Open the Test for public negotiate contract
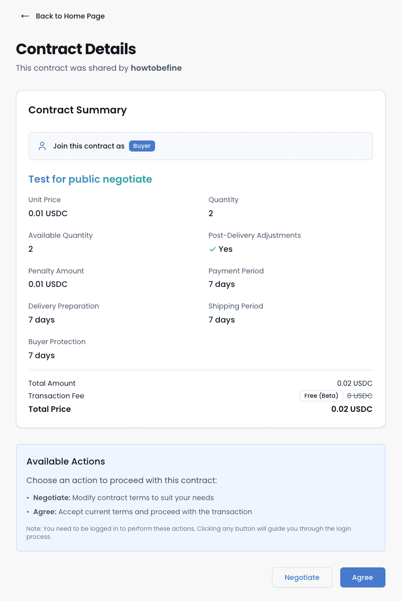Viewport: 402px width, 601px height. click(90, 179)
